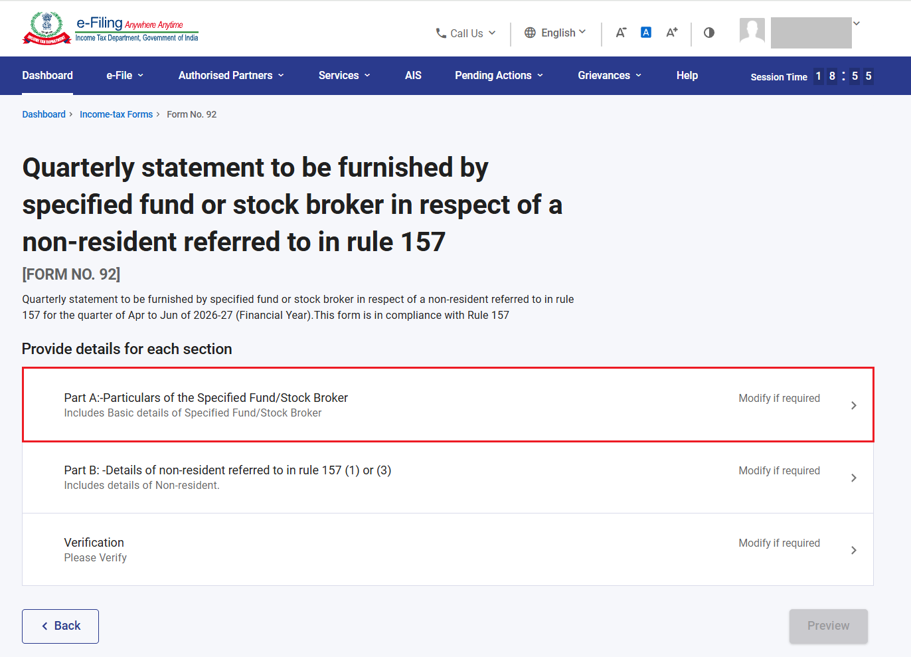Expand the user account dropdown arrow

pos(857,23)
